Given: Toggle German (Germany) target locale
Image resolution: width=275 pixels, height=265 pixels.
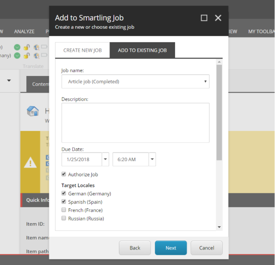Looking at the screenshot, I should tap(64, 193).
